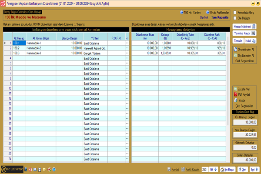261x174 pixels.
Task: Open the Tam Kapasite link
Action: pos(220,17)
